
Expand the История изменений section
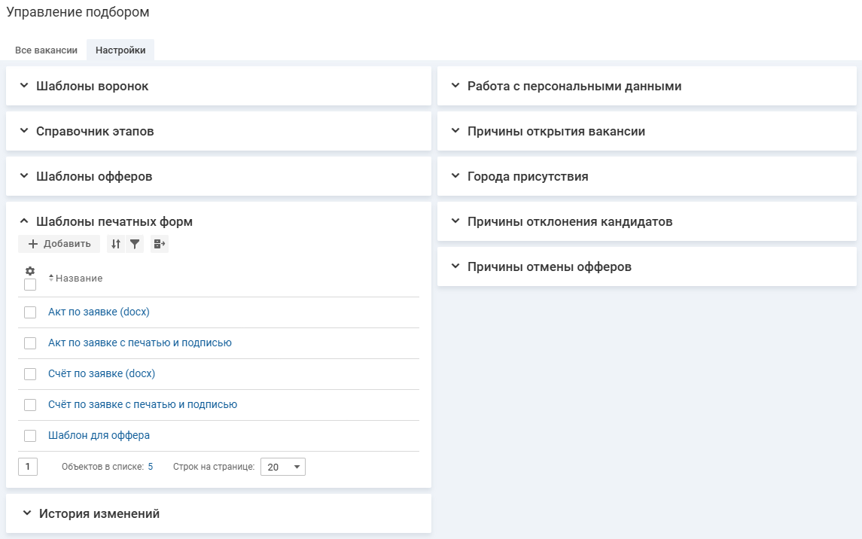[99, 513]
